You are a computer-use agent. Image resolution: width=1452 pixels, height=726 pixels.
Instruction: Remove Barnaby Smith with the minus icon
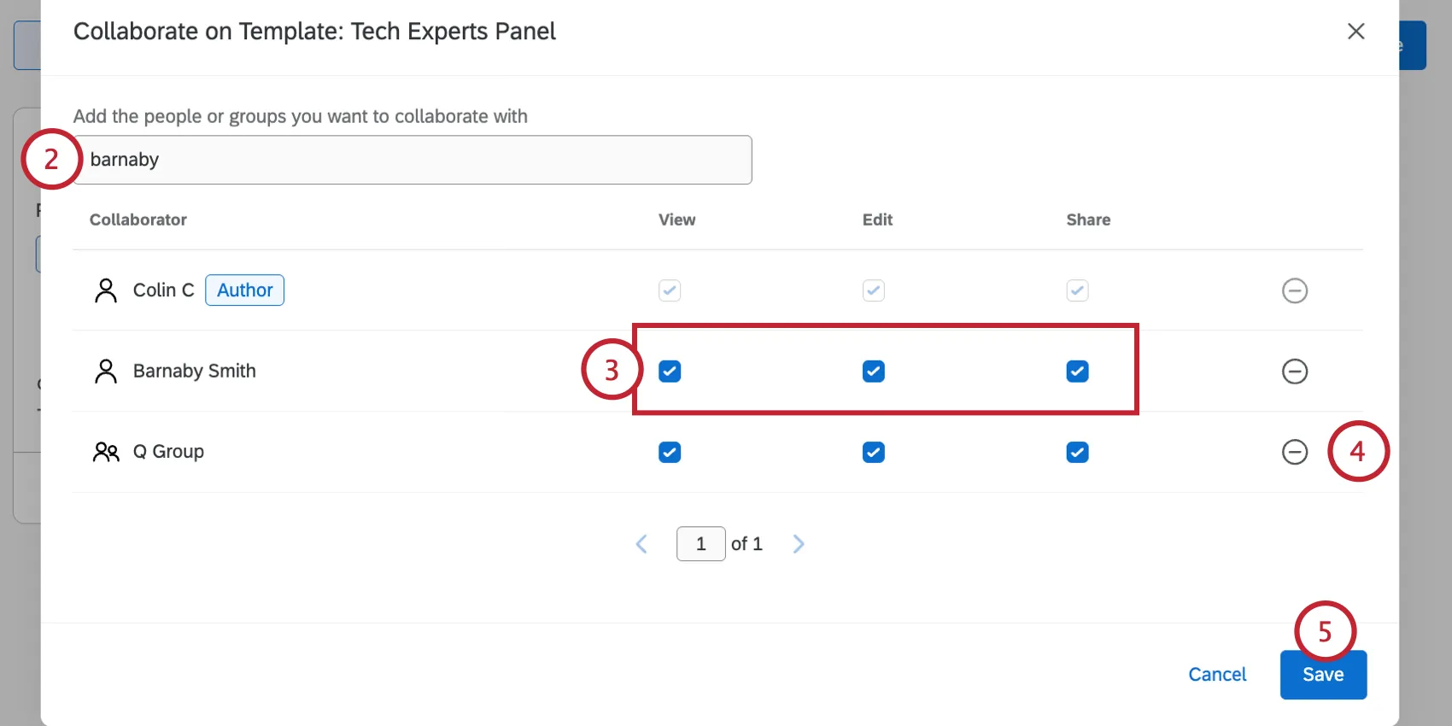coord(1295,371)
